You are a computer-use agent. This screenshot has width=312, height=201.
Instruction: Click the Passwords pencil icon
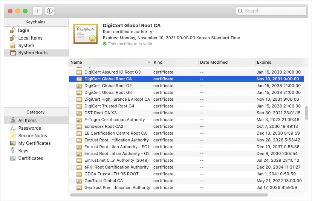coord(13,128)
